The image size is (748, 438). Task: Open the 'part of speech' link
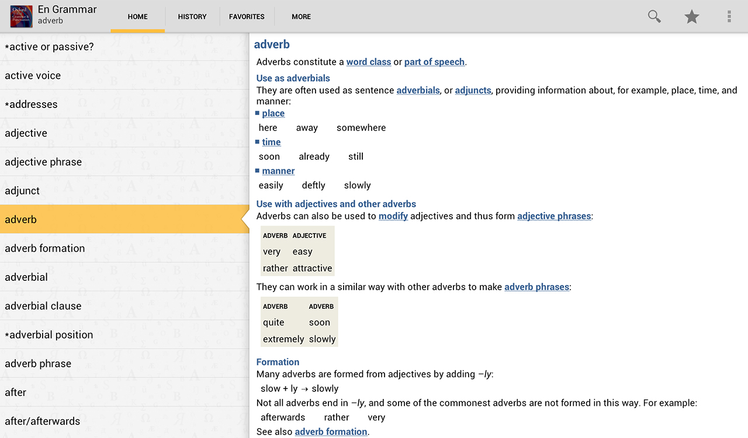click(434, 62)
